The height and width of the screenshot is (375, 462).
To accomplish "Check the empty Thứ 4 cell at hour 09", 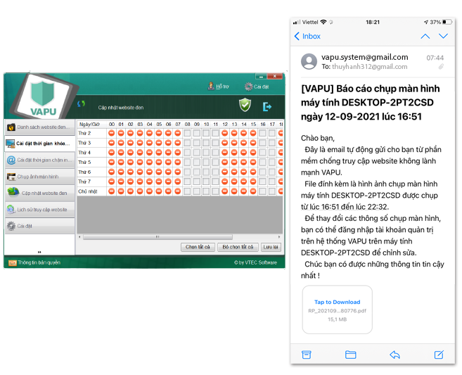I will (x=197, y=153).
